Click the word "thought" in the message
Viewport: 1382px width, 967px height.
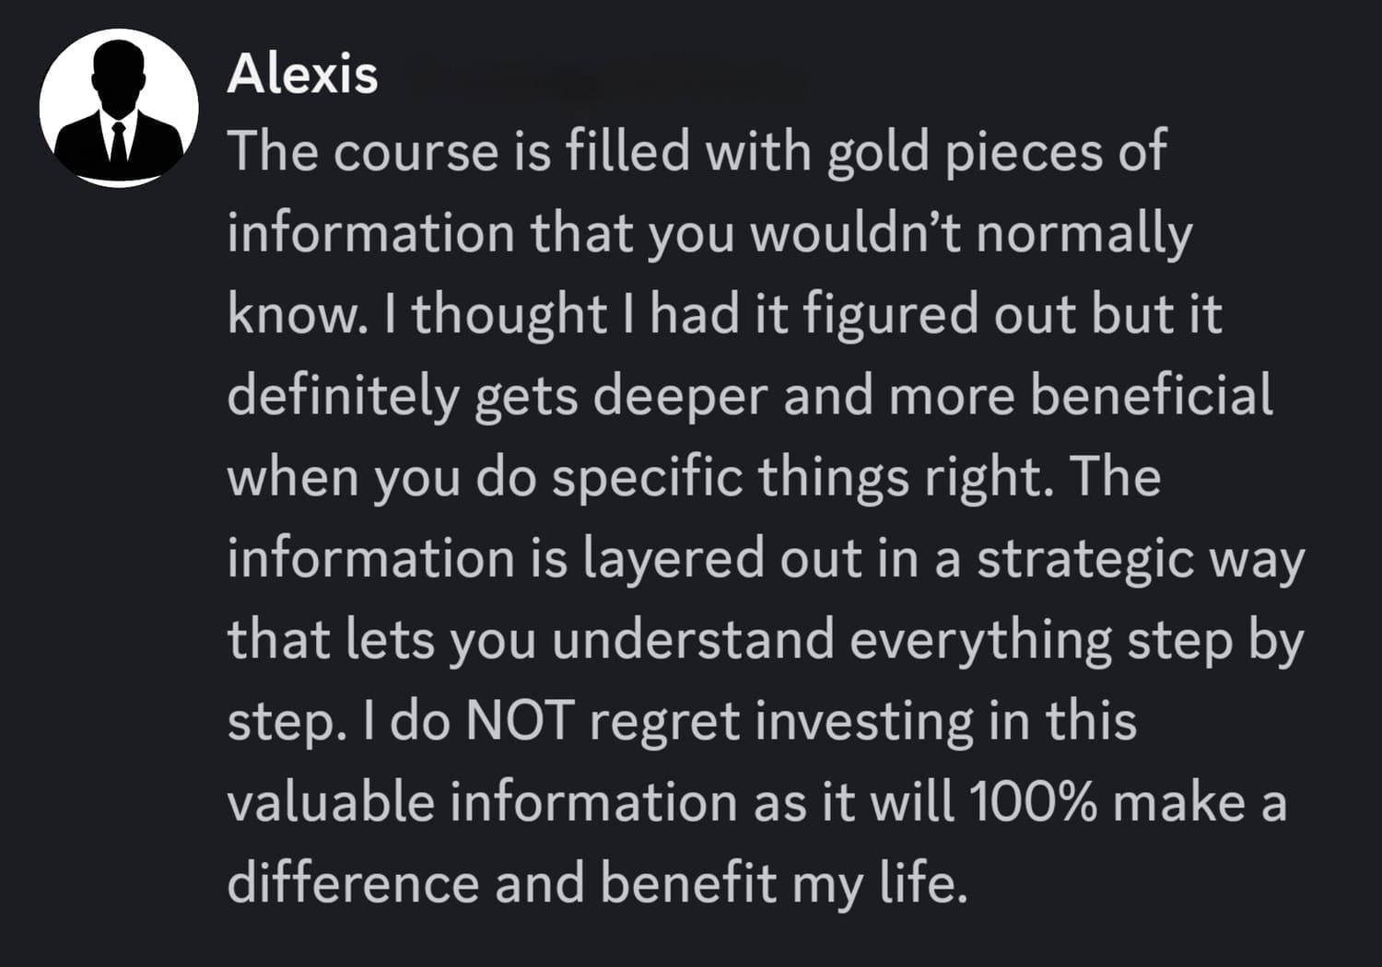508,314
